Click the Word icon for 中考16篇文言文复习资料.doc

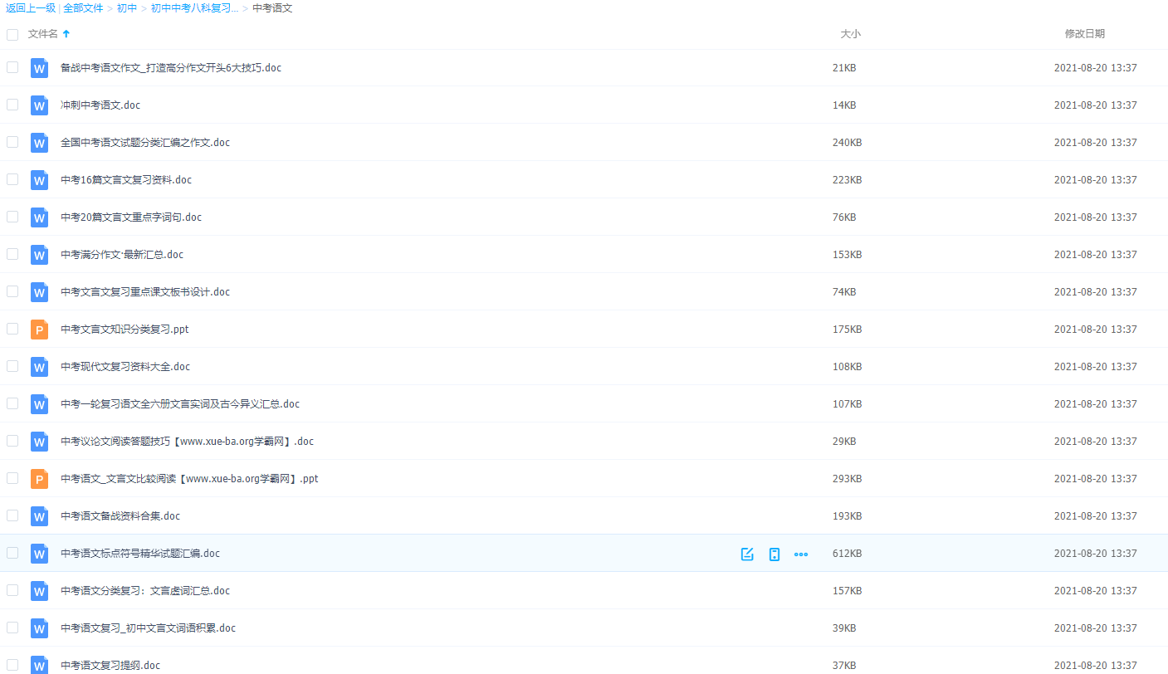[x=39, y=180]
